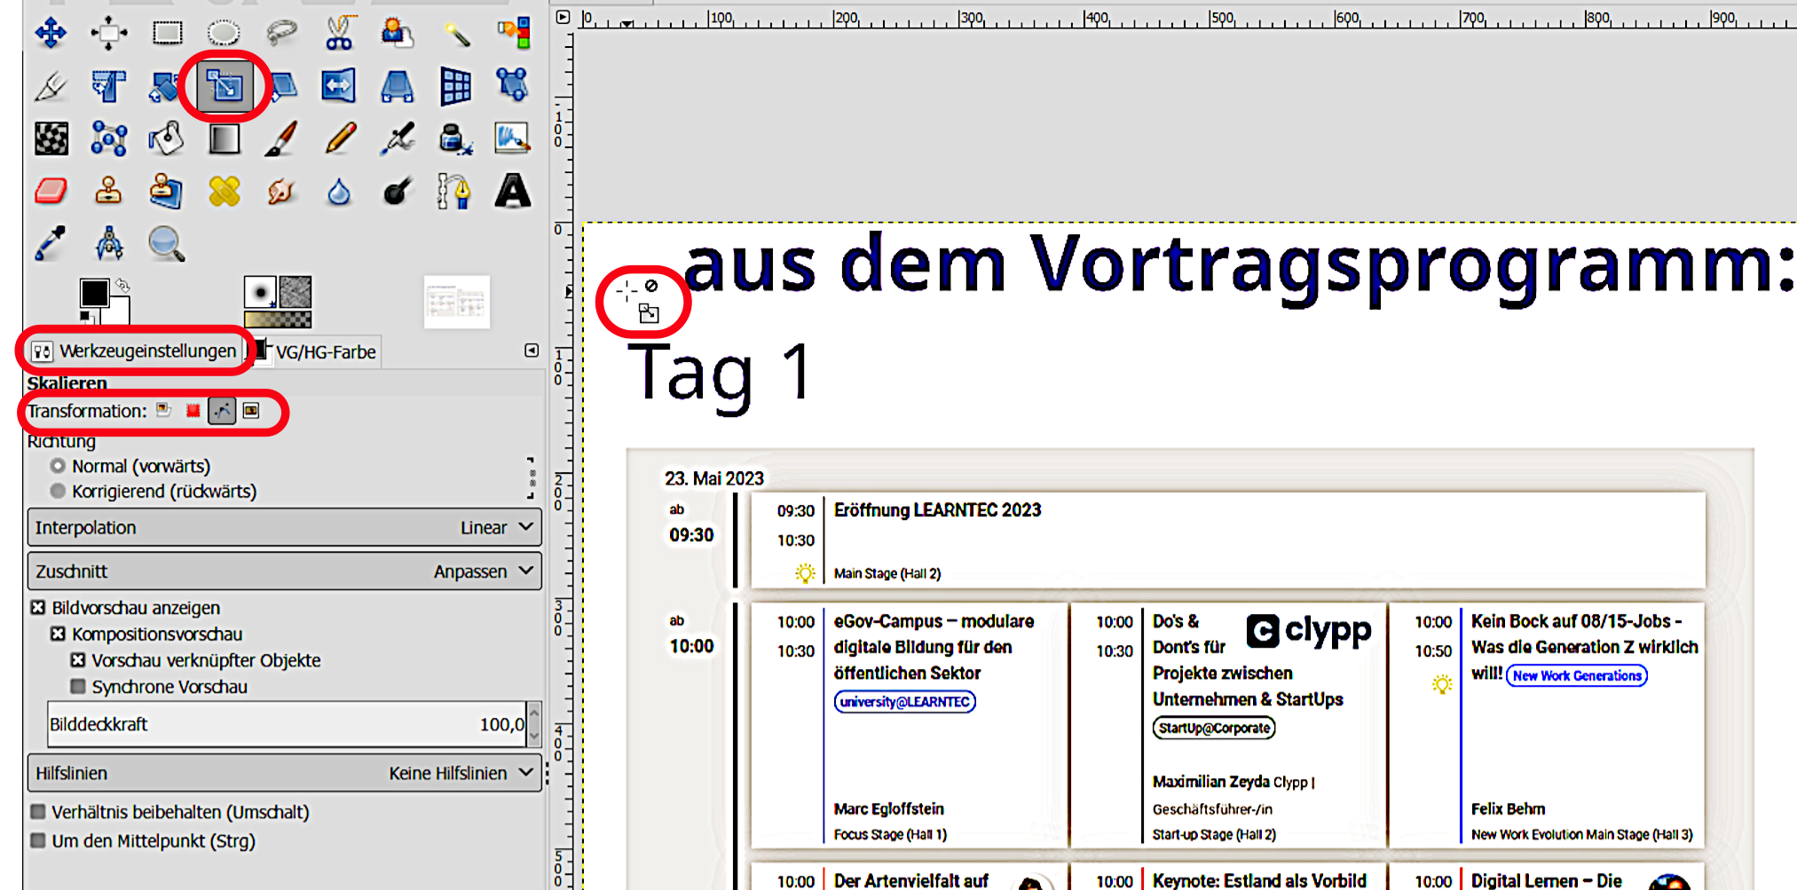1797x890 pixels.
Task: Pick the Color Picker eyedropper tool
Action: point(51,243)
